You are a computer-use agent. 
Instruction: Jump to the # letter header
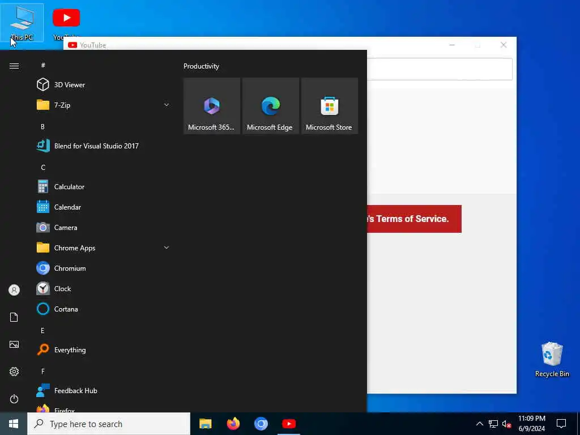click(43, 65)
